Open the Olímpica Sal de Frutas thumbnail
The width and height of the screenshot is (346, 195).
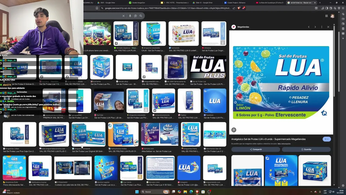(x=214, y=34)
